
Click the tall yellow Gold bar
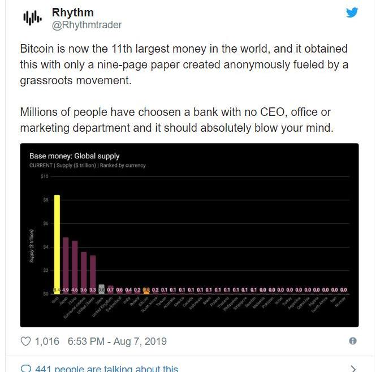57,243
